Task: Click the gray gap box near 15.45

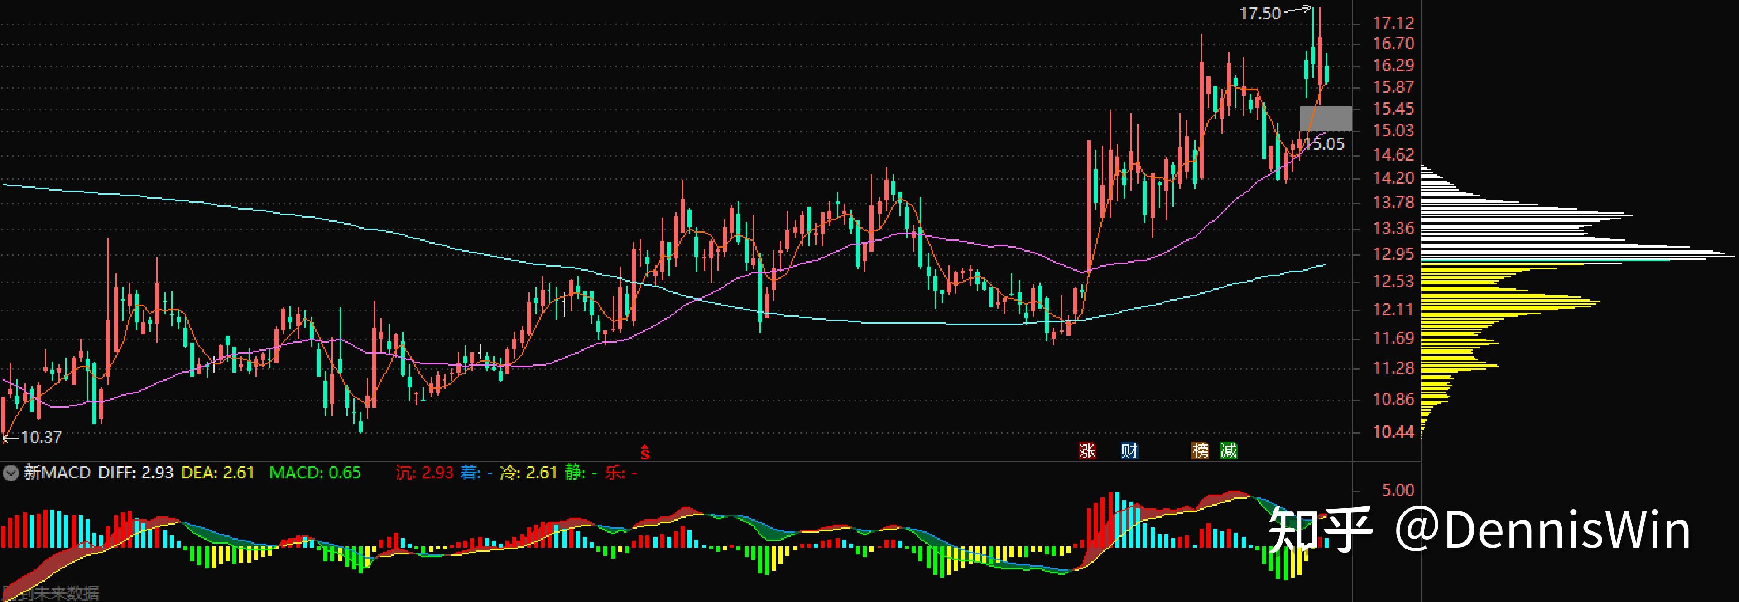Action: pyautogui.click(x=1326, y=118)
